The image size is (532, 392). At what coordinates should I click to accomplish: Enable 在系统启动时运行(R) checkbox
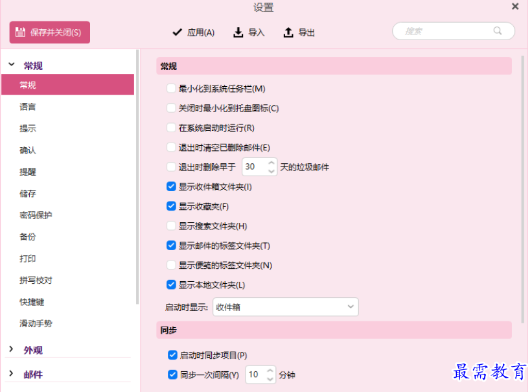point(171,128)
